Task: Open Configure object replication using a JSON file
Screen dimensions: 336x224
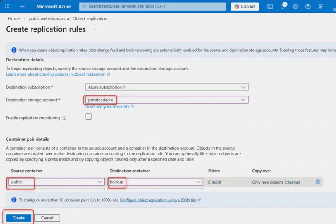Action: 158,200
